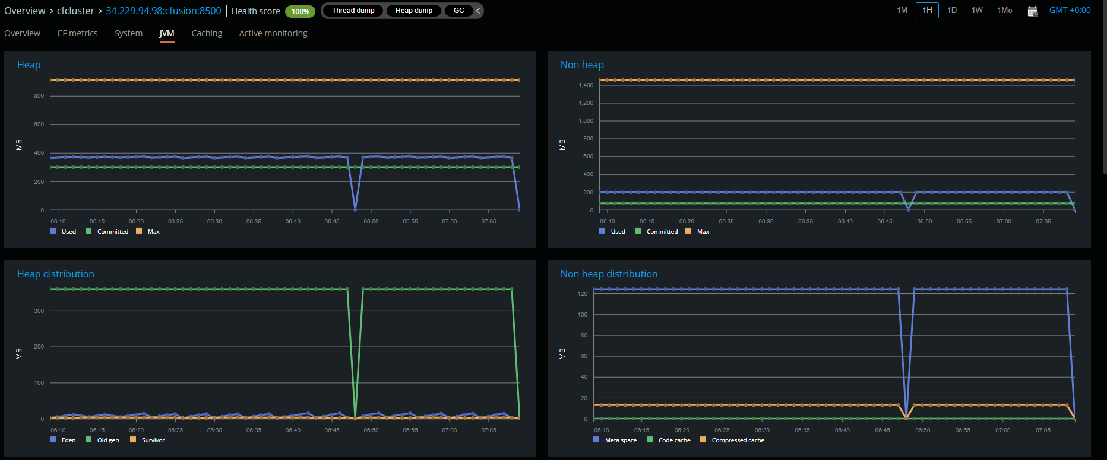1107x460 pixels.
Task: Go to cfcluster in the breadcrumb
Action: [75, 11]
